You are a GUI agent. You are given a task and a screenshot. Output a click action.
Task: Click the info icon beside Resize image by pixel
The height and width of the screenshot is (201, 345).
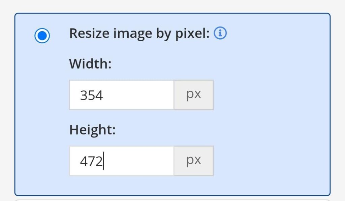tap(220, 33)
